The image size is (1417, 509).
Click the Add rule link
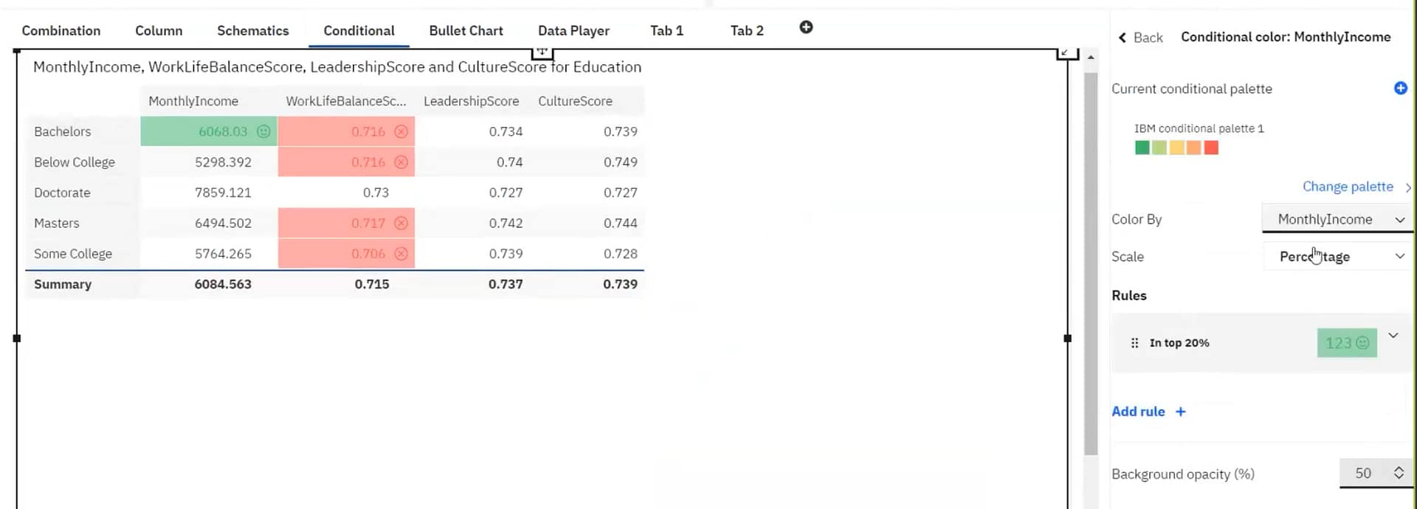(1138, 412)
